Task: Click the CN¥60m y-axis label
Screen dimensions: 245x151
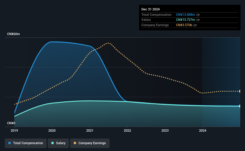Action: pos(13,34)
